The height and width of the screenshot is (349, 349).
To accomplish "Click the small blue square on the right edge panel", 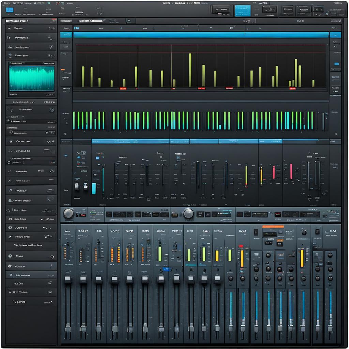I will (x=336, y=64).
